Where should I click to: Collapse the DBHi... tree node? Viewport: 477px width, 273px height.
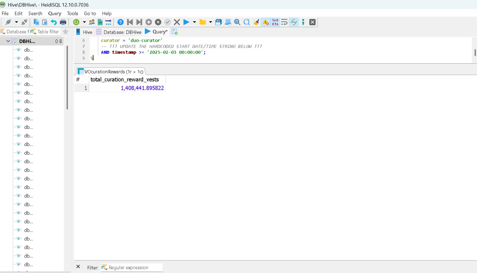[8, 41]
